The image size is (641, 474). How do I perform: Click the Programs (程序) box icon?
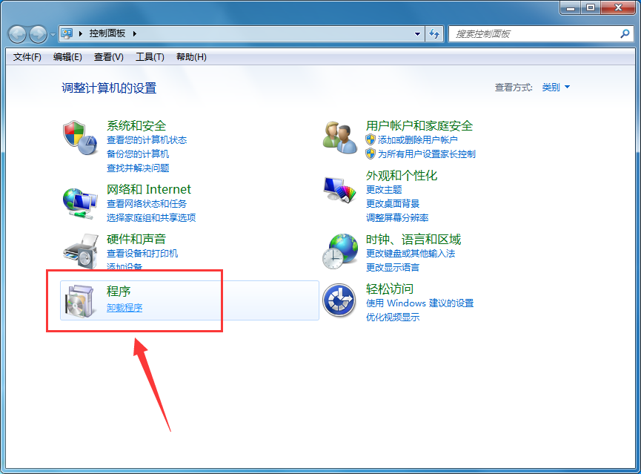point(79,300)
